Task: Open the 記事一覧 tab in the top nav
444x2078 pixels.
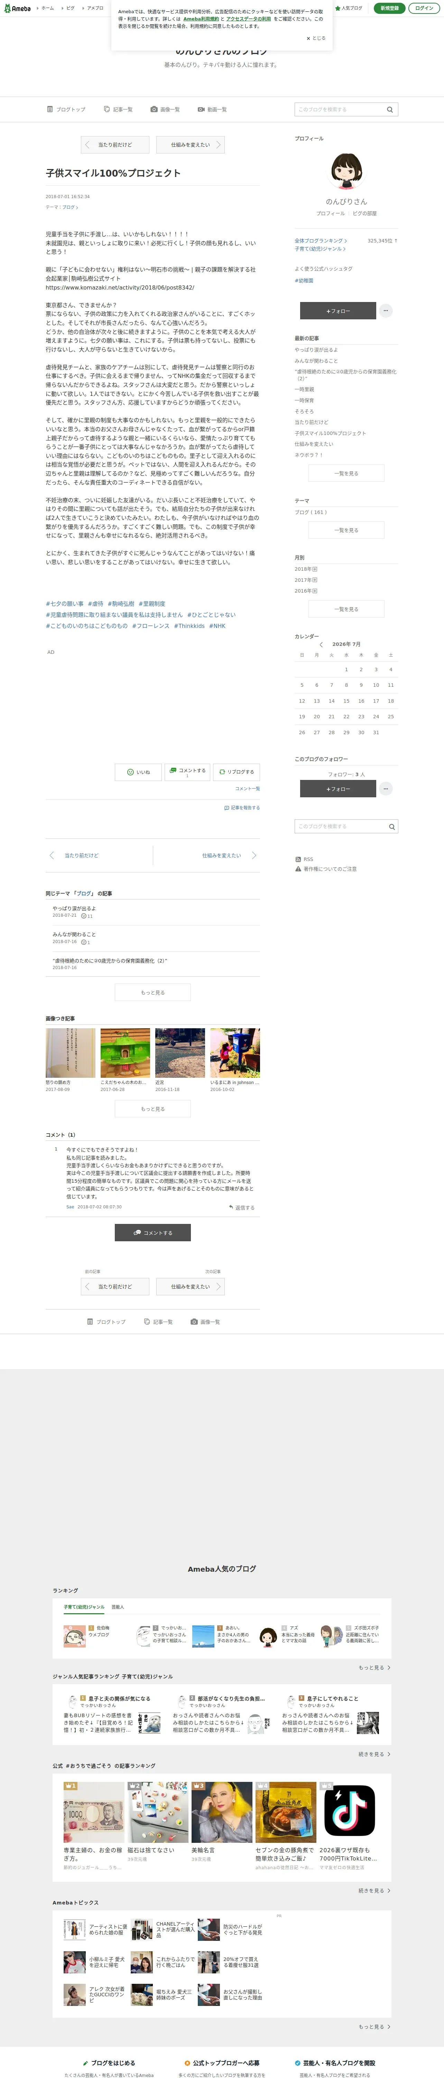Action: click(119, 110)
